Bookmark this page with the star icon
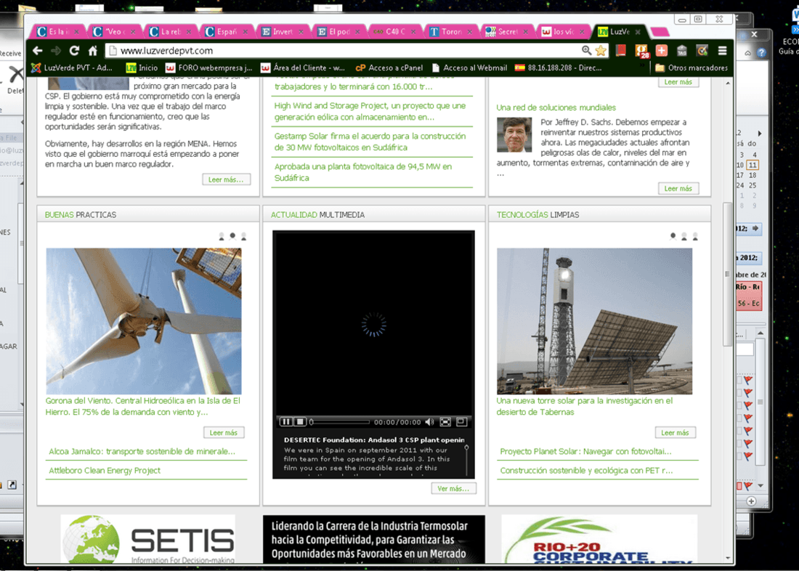 click(601, 50)
